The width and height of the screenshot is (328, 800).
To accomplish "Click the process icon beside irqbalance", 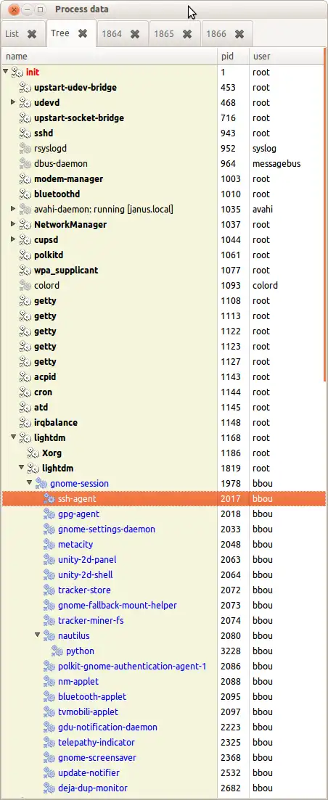I will 25,423.
